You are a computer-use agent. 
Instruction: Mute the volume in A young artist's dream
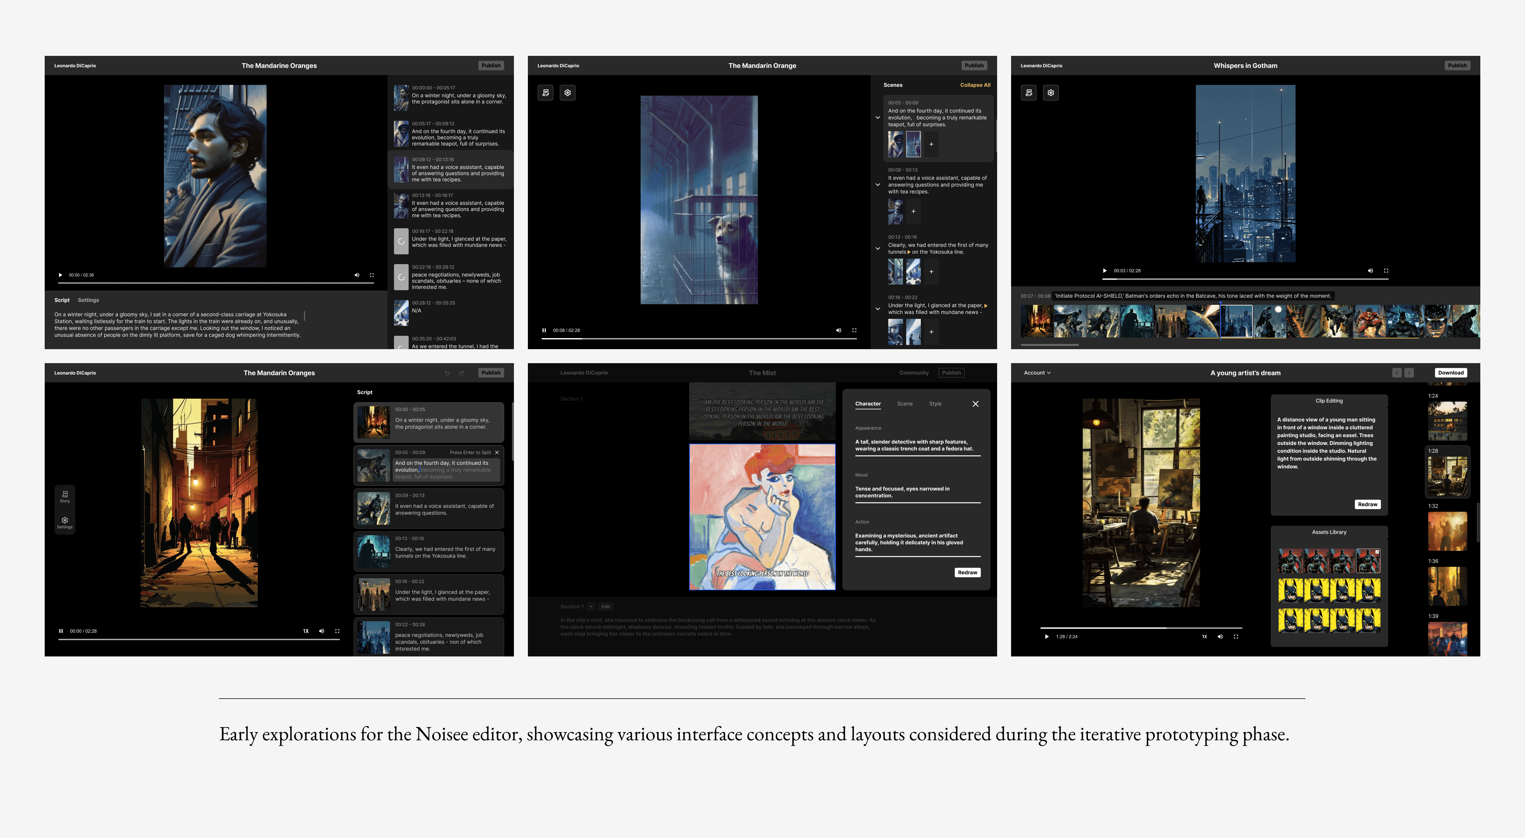tap(1220, 637)
